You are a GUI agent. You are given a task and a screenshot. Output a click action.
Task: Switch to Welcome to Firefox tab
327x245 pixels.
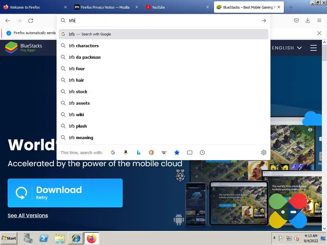click(x=35, y=7)
